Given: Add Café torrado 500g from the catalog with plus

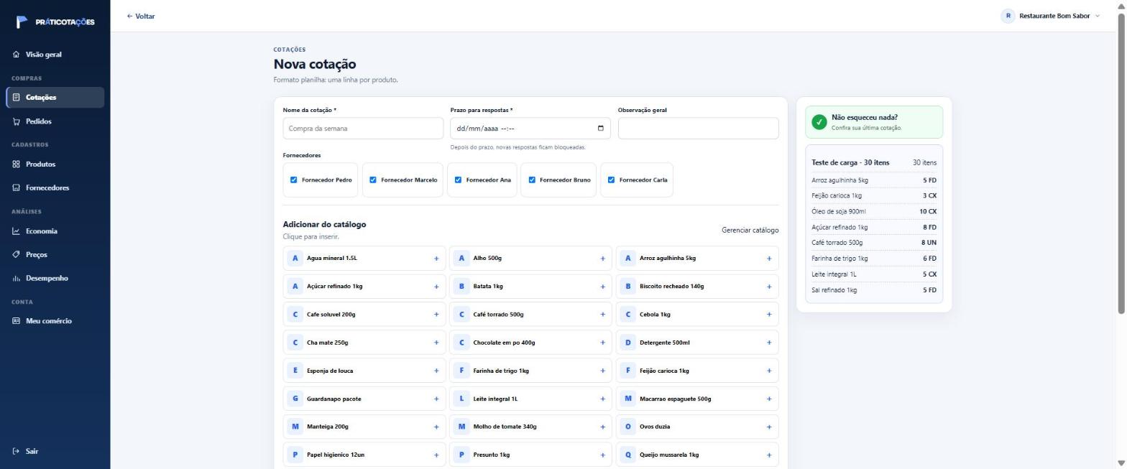Looking at the screenshot, I should 602,315.
